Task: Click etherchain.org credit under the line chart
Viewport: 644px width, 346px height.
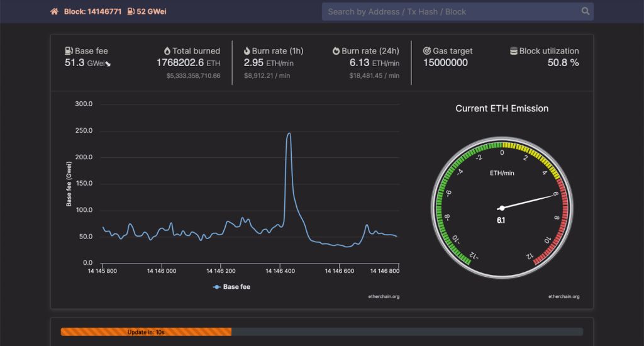Action: (384, 296)
